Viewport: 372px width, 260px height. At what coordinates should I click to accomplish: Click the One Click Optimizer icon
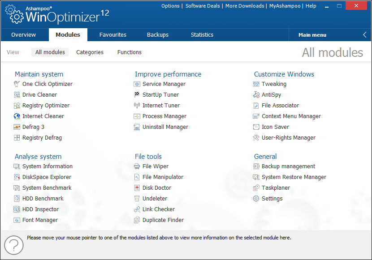pos(17,84)
